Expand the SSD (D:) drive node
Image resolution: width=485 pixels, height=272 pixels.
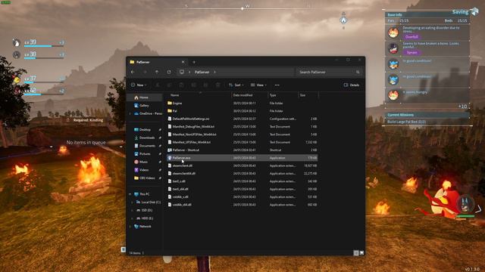(133, 210)
